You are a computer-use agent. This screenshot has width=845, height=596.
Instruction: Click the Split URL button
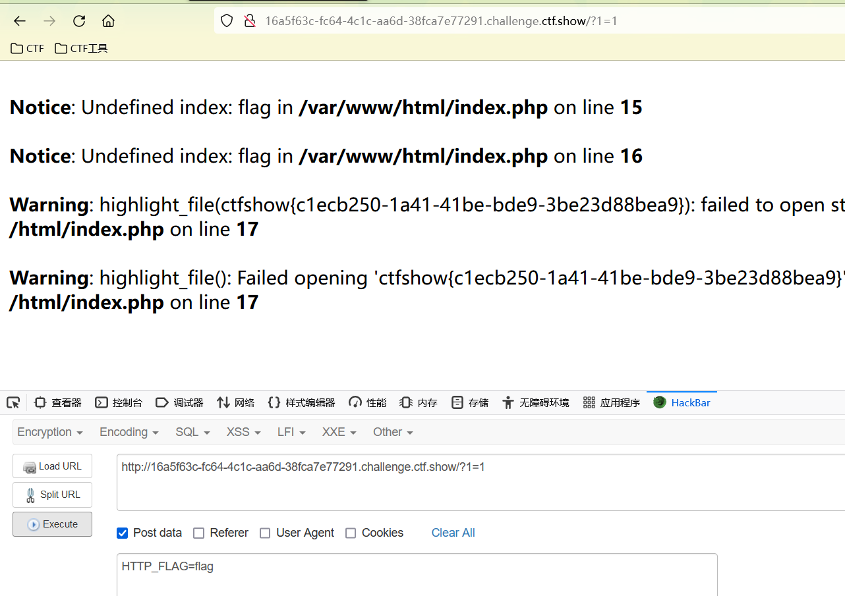click(52, 495)
